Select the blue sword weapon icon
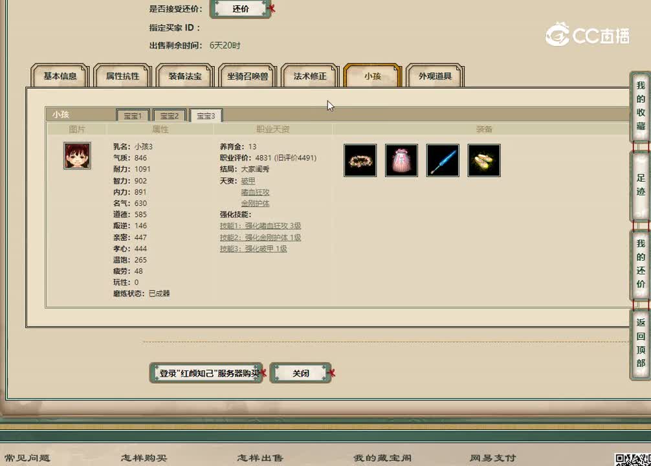This screenshot has width=651, height=466. coord(443,161)
